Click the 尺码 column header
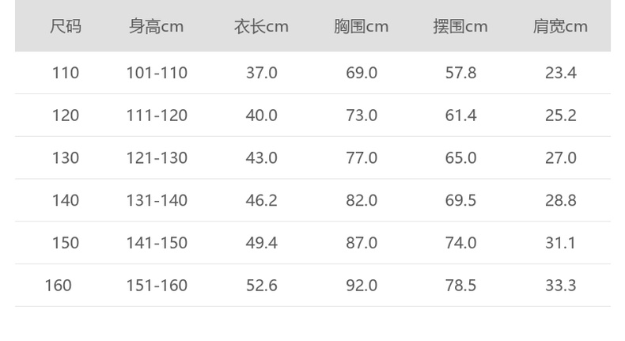 point(66,27)
